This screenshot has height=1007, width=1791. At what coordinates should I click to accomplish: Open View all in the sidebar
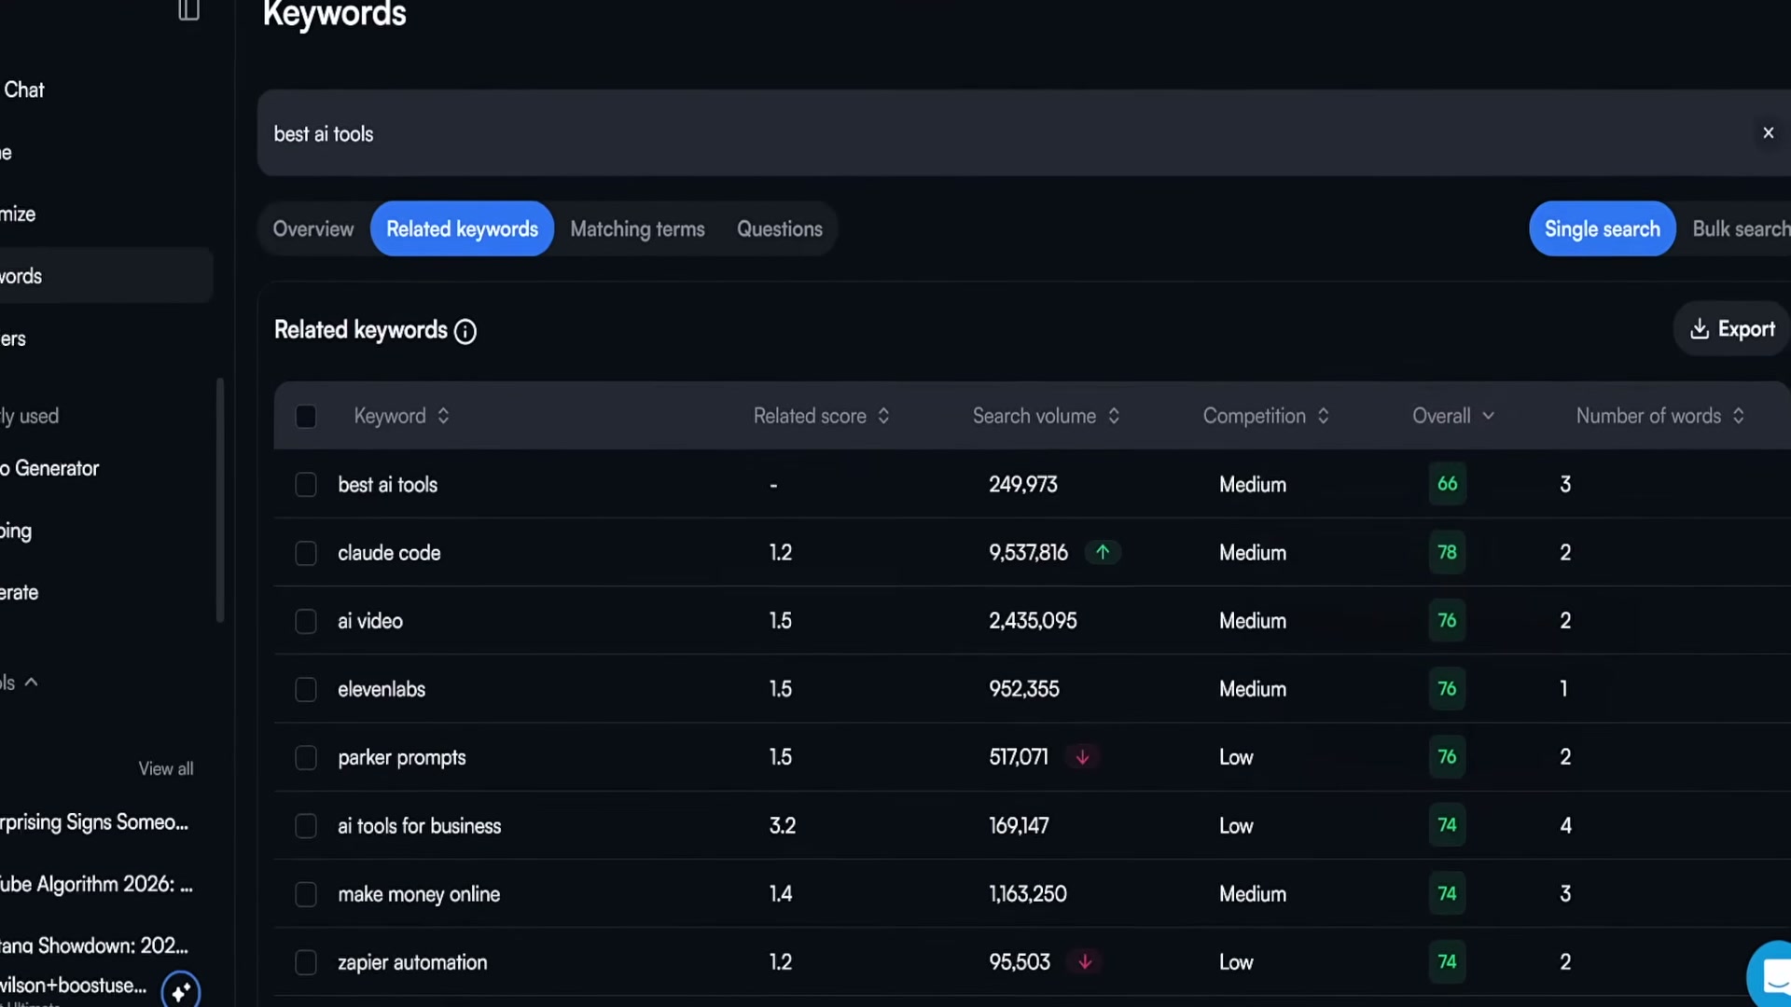pos(165,767)
